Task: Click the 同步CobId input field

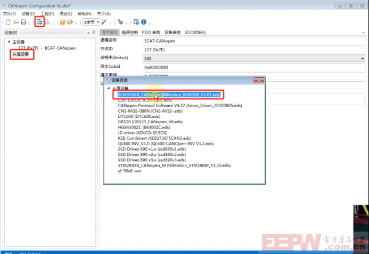Action: (254, 67)
